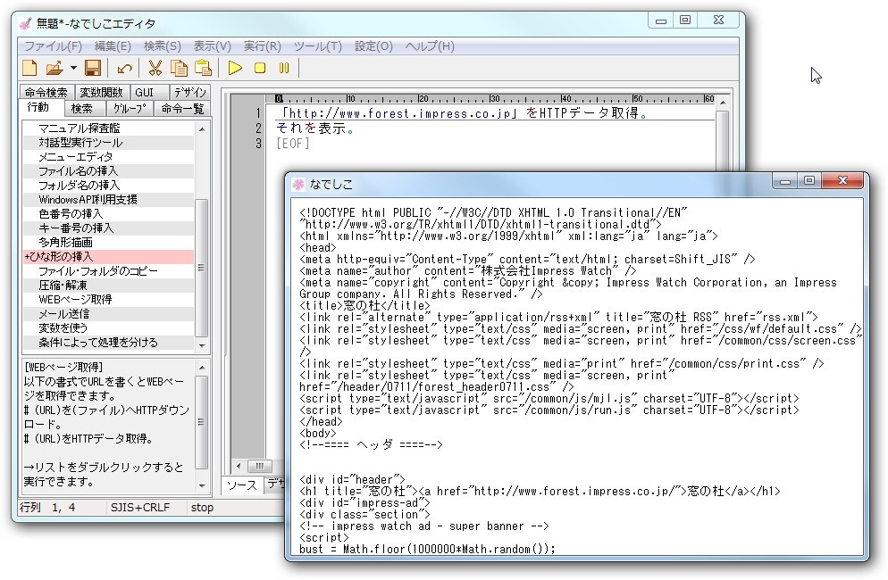Switch to the 命令検索 tab
The image size is (888, 580).
click(46, 92)
